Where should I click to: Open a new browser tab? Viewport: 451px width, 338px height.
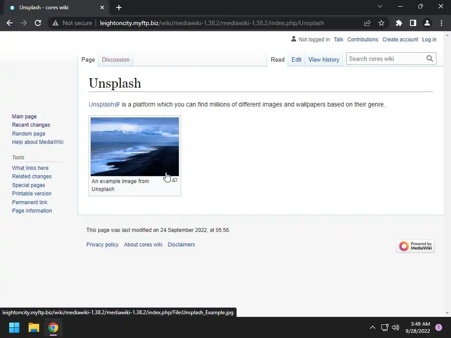pyautogui.click(x=119, y=7)
